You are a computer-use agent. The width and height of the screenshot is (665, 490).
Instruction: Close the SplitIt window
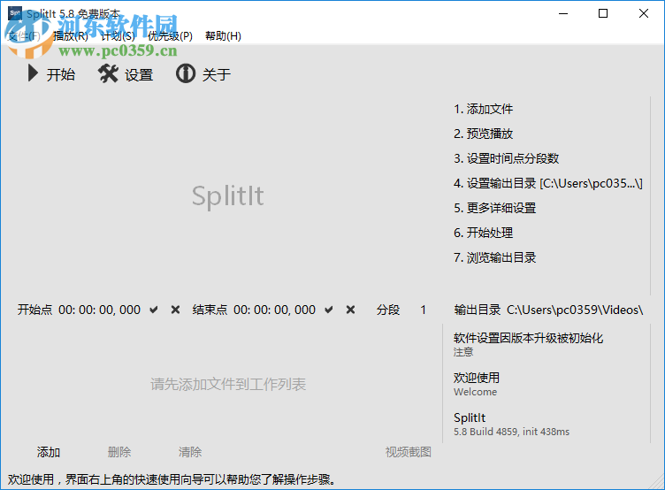pos(644,13)
